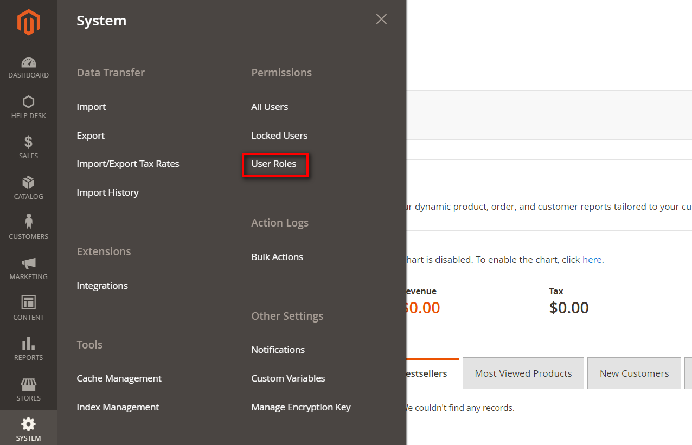The image size is (692, 445).
Task: Open the Dashboard sidebar icon
Action: coord(28,62)
